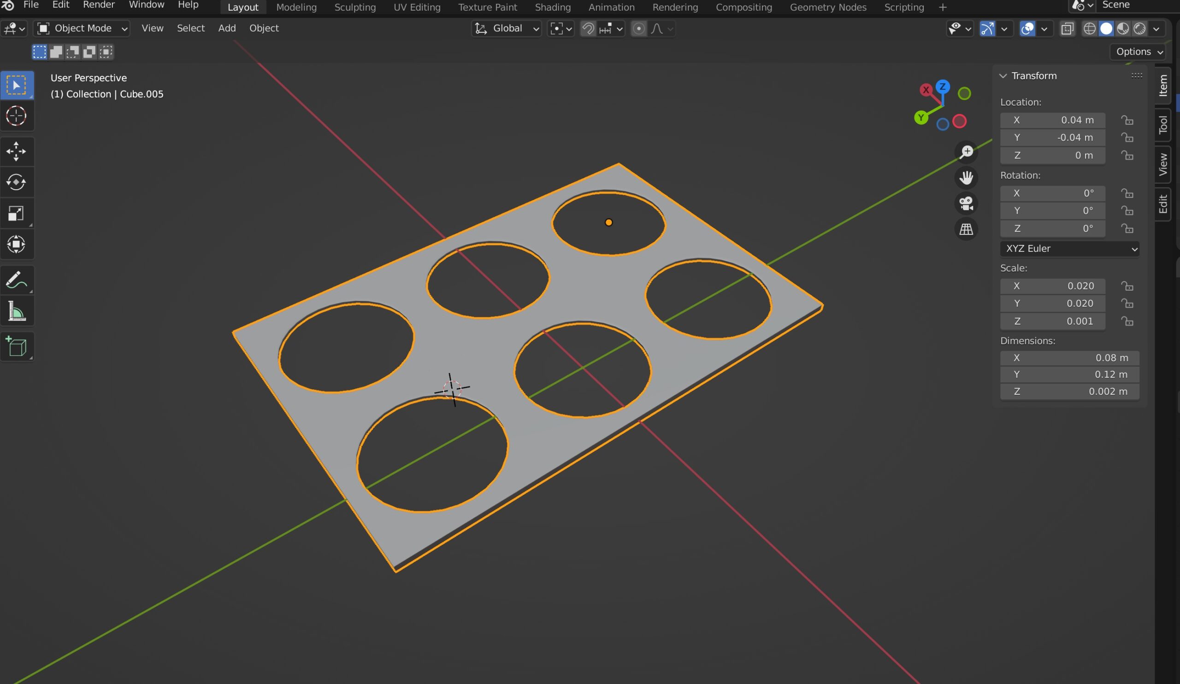Open the Add header menu
Viewport: 1180px width, 684px height.
(x=227, y=29)
